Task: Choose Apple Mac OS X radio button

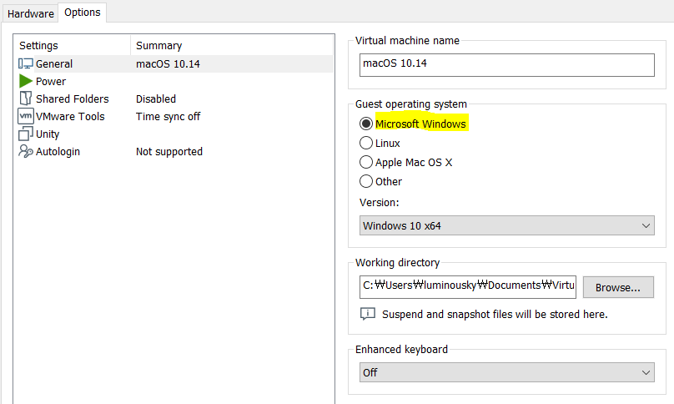Action: tap(366, 162)
